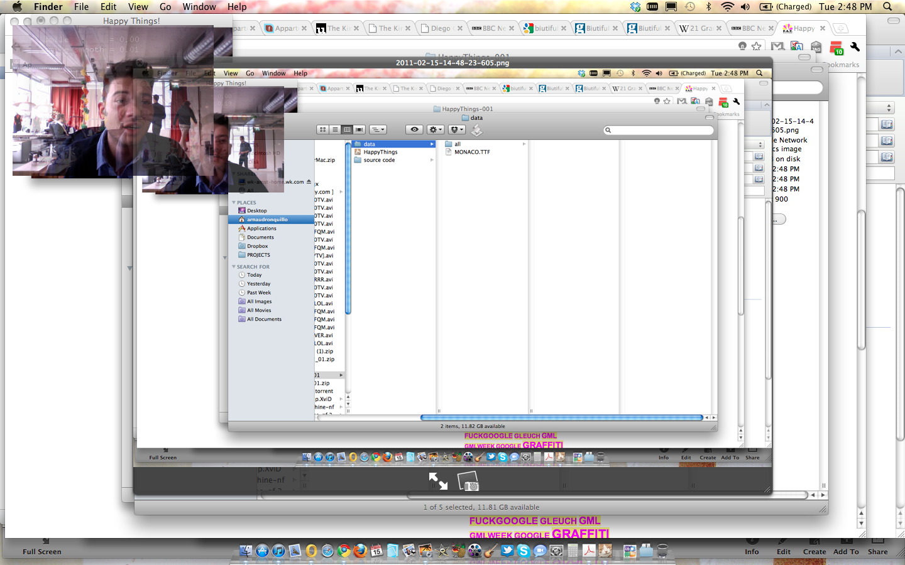Open the Dropbox folder in the sidebar
Image resolution: width=905 pixels, height=565 pixels.
[x=257, y=246]
